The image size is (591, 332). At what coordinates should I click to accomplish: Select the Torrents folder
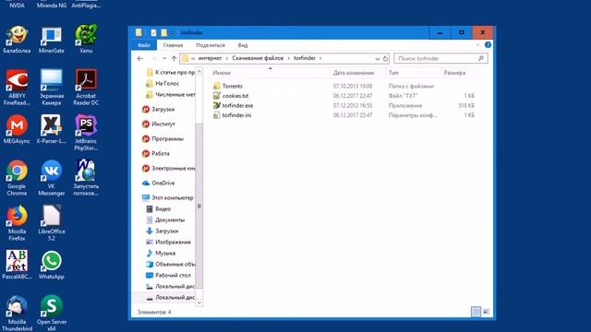(233, 86)
